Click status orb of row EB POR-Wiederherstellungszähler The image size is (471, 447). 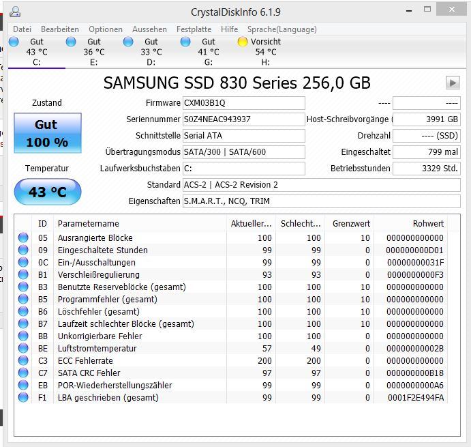tap(23, 385)
